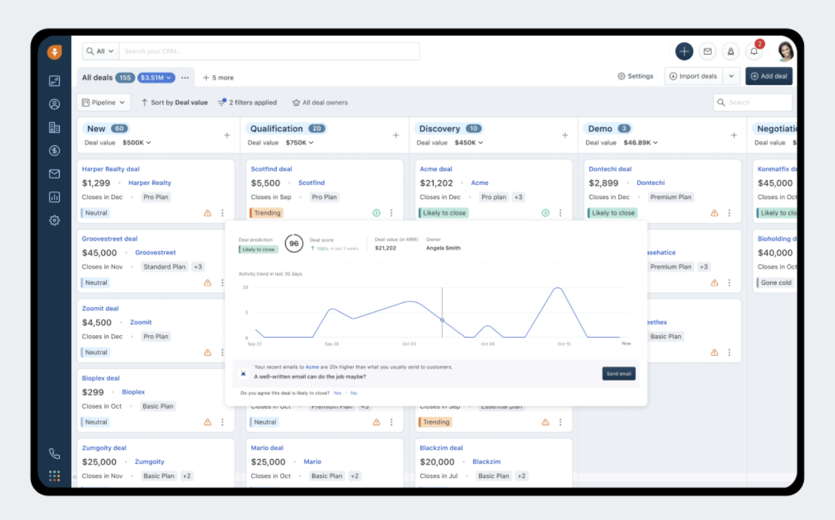
Task: Open the All search scope dropdown
Action: [x=100, y=51]
